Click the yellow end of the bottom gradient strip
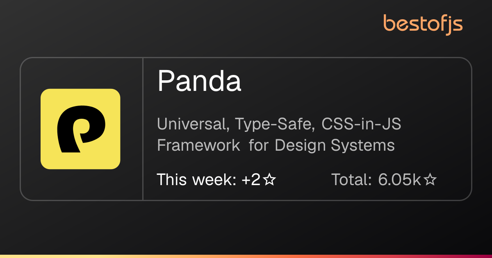The image size is (492, 258). coord(25,256)
